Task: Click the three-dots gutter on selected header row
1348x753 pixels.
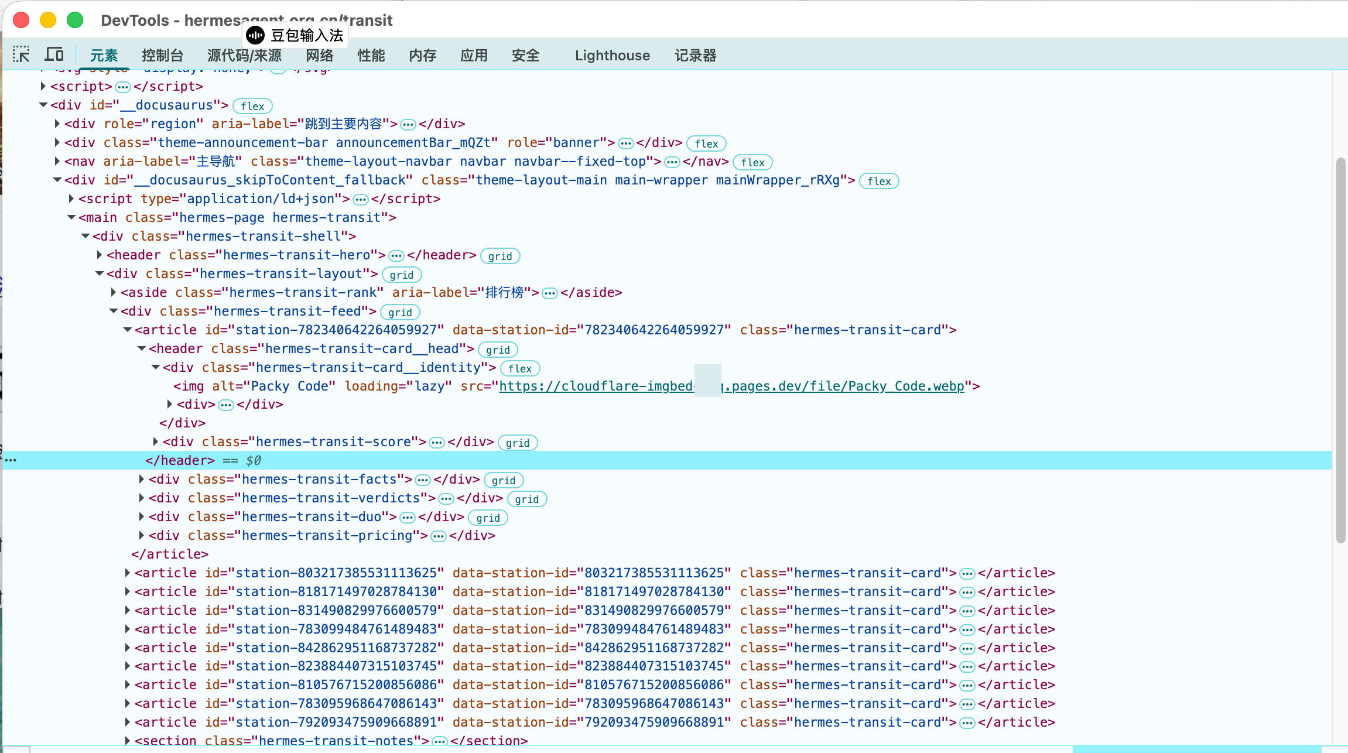Action: (11, 460)
